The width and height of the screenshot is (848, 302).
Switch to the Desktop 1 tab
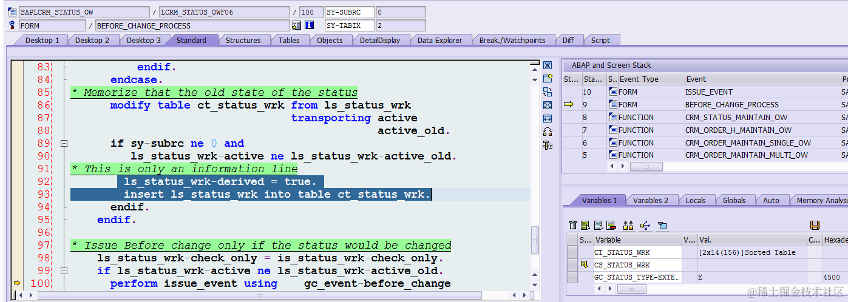42,40
